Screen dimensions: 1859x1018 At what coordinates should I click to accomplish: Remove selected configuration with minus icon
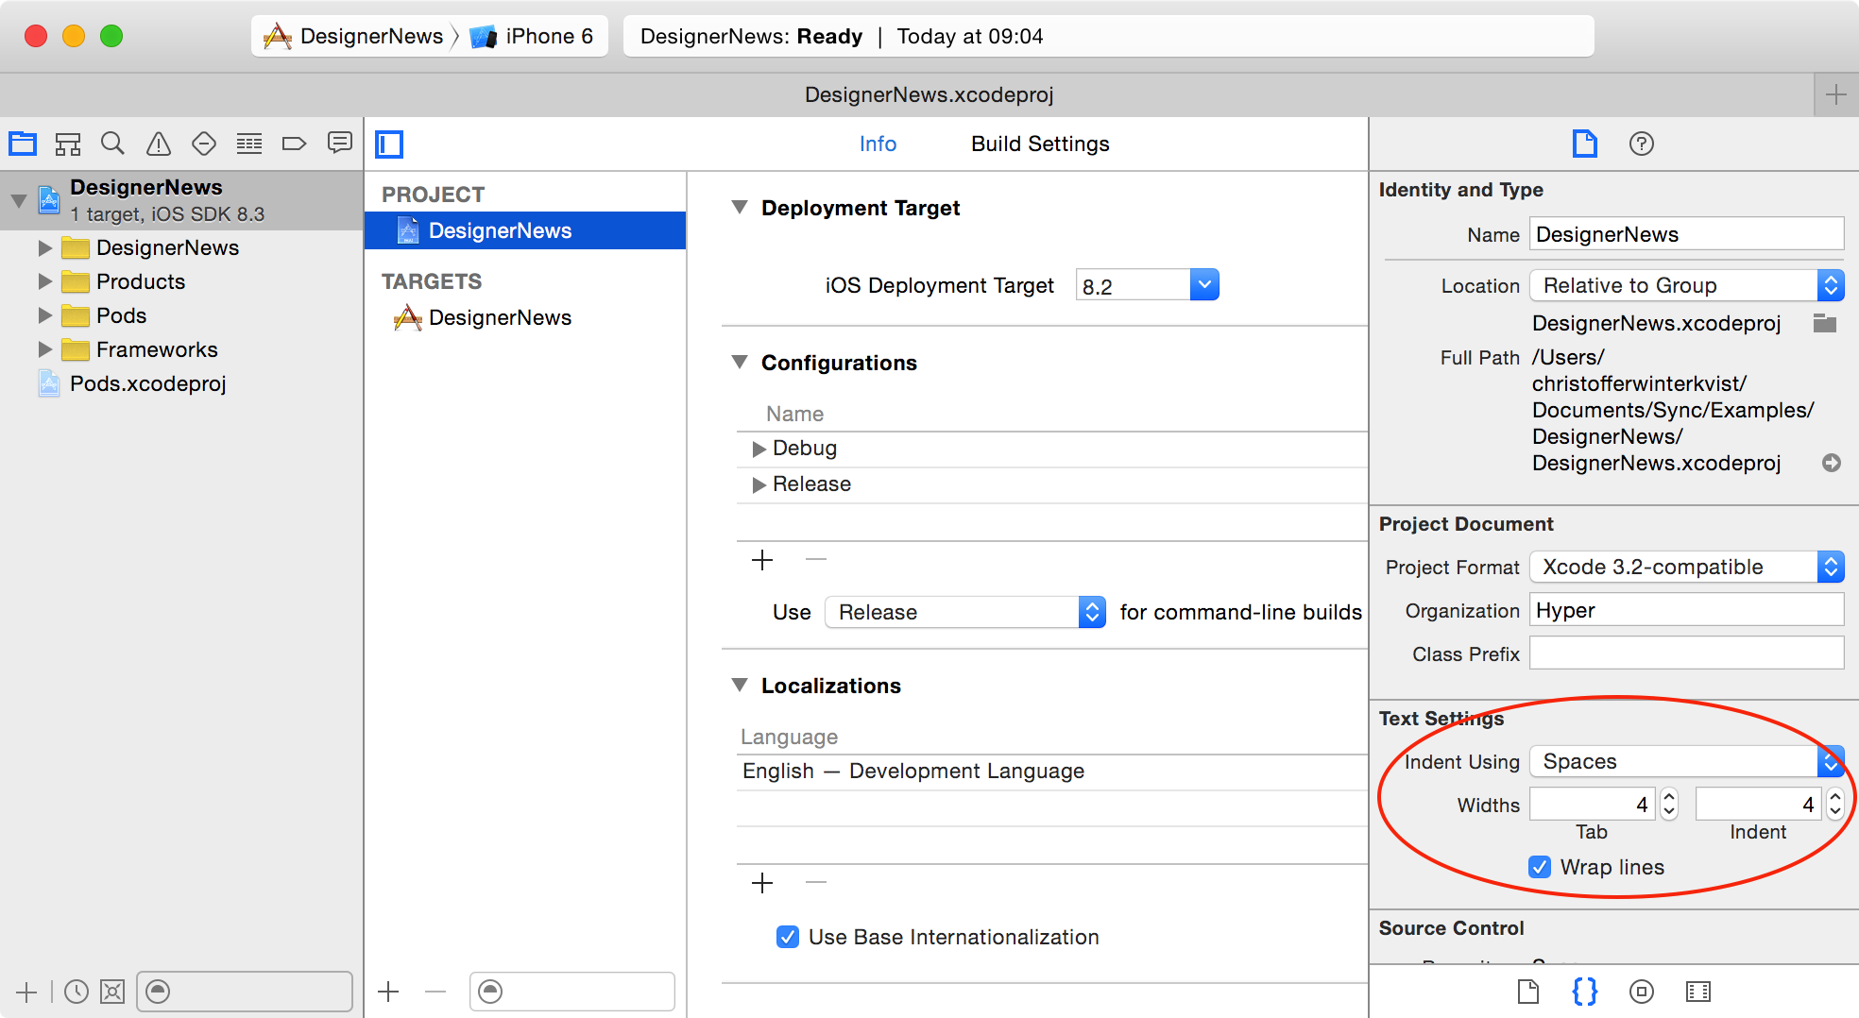click(x=816, y=560)
